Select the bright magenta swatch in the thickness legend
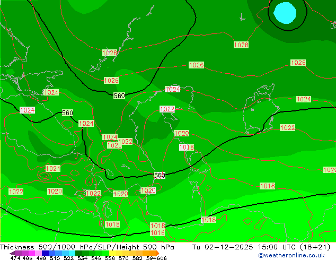The height and width of the screenshot is (260, 336). [x=32, y=253]
